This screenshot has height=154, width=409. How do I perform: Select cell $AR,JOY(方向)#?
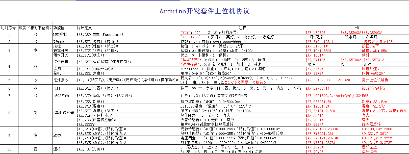128,149
